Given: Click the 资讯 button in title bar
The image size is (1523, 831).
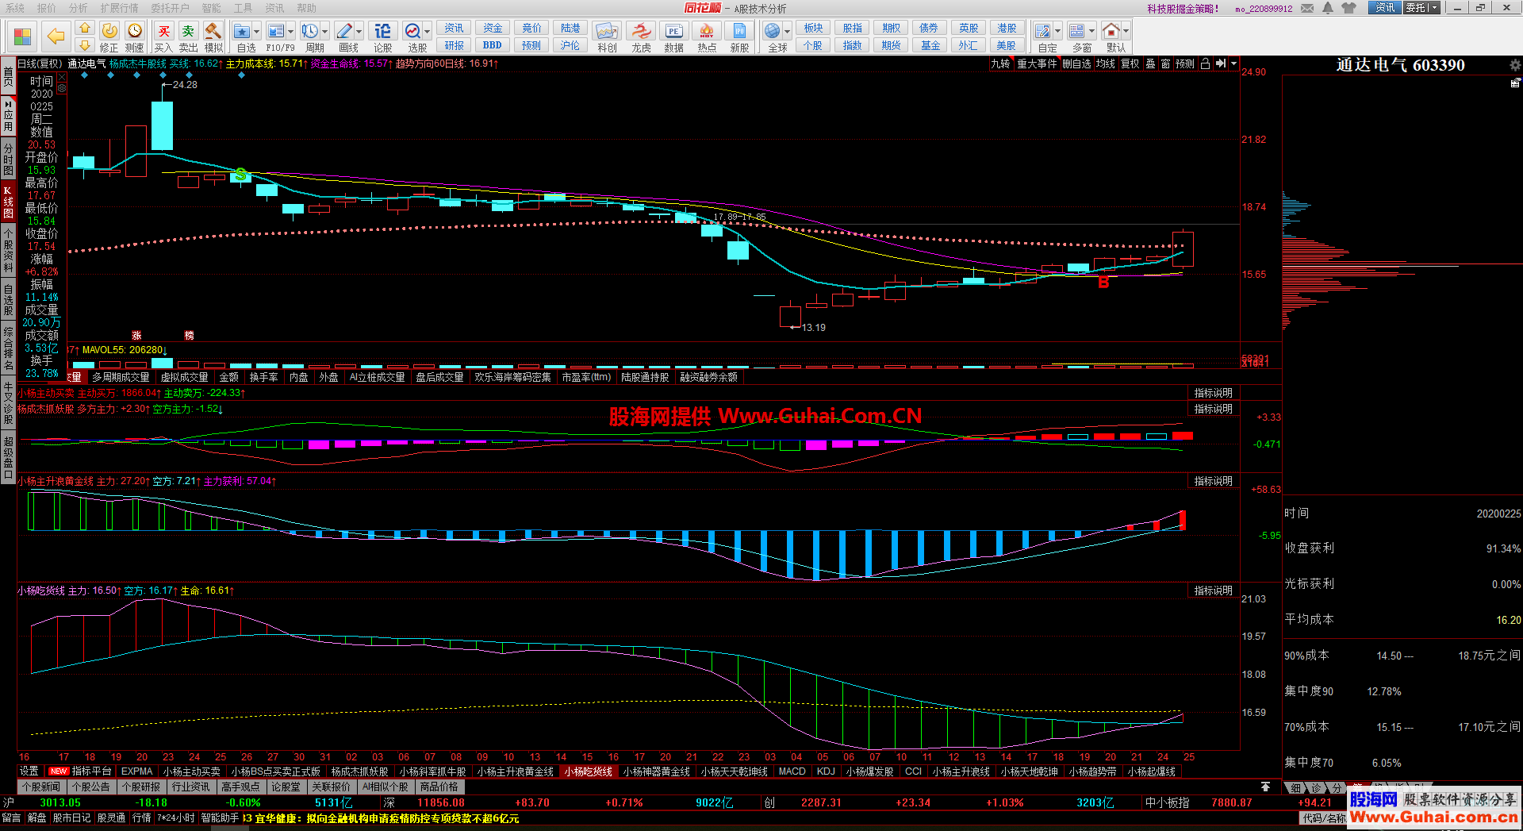Looking at the screenshot, I should (x=1385, y=8).
